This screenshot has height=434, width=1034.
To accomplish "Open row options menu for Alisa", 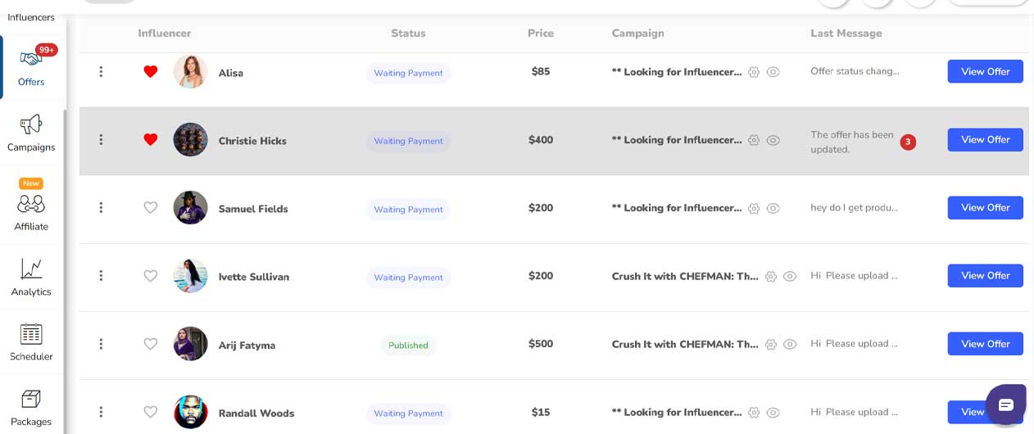I will coord(101,72).
